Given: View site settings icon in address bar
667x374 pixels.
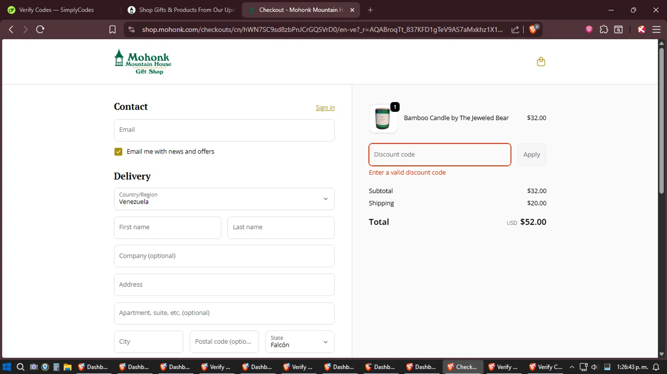Looking at the screenshot, I should 131,29.
